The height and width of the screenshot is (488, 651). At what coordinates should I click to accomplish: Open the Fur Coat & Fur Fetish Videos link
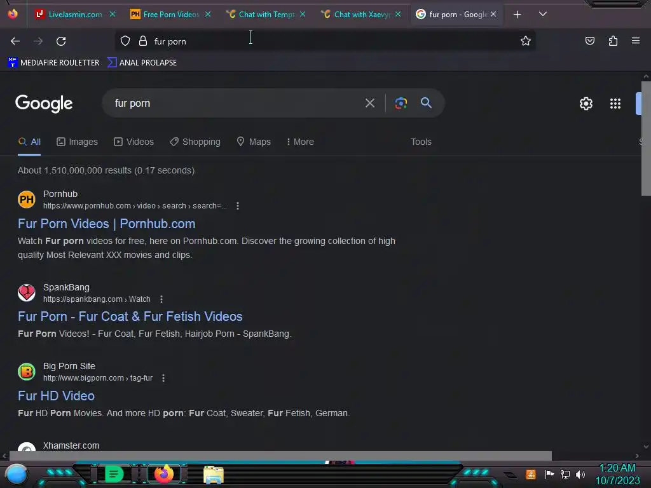click(130, 316)
